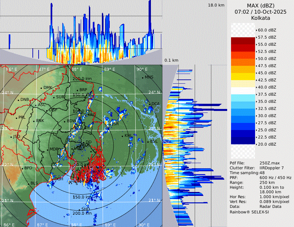Pick the white swatch below 40.0 dBZ
This screenshot has height=227, width=294.
[x=243, y=91]
